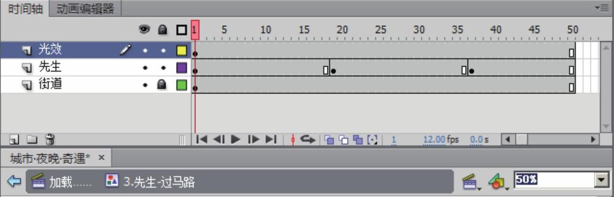This screenshot has width=614, height=197.
Task: Go to first frame playback button
Action: pyautogui.click(x=202, y=139)
